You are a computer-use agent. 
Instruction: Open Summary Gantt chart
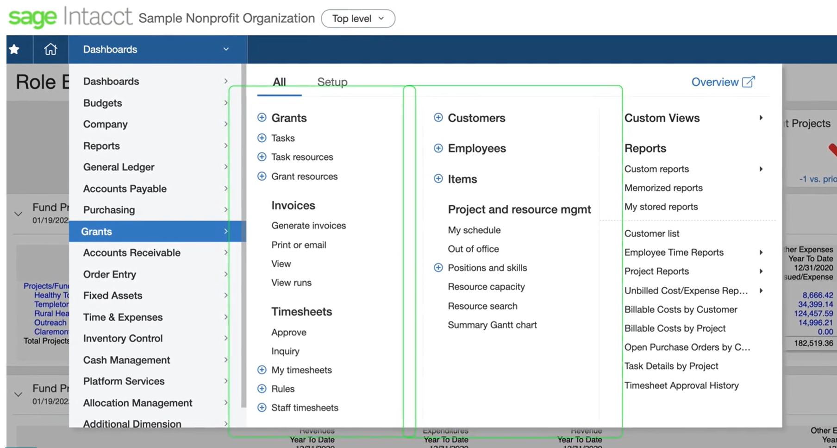click(x=492, y=325)
